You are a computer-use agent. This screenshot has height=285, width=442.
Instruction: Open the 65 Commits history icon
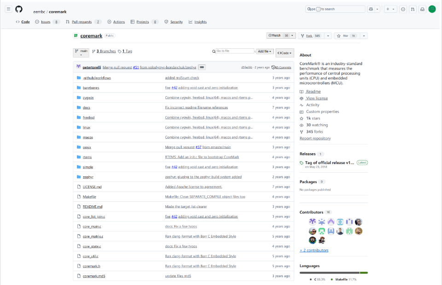tap(273, 67)
